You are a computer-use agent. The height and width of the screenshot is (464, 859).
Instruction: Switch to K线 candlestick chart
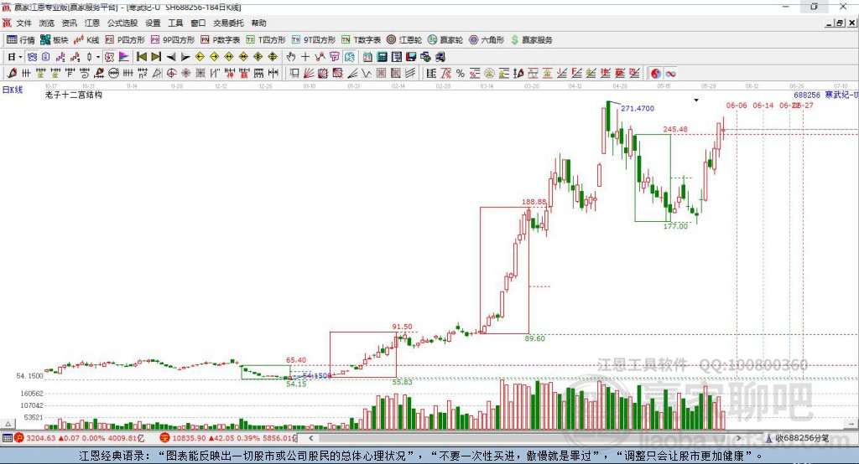[86, 40]
